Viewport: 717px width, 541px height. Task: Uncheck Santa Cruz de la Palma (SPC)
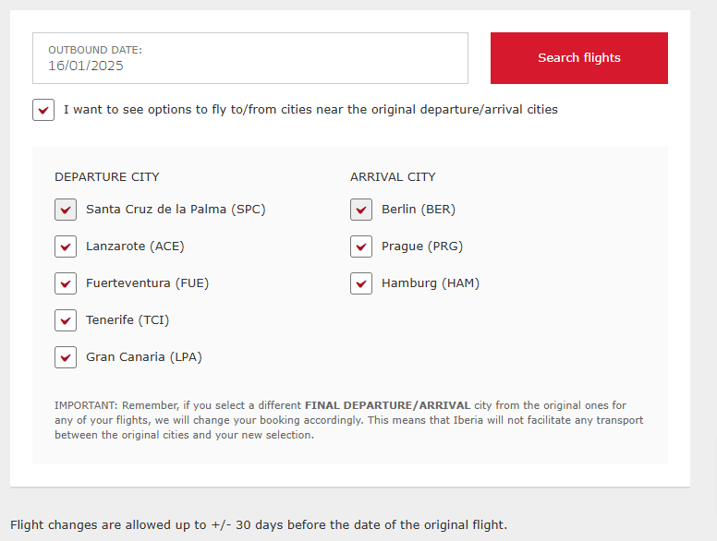66,210
